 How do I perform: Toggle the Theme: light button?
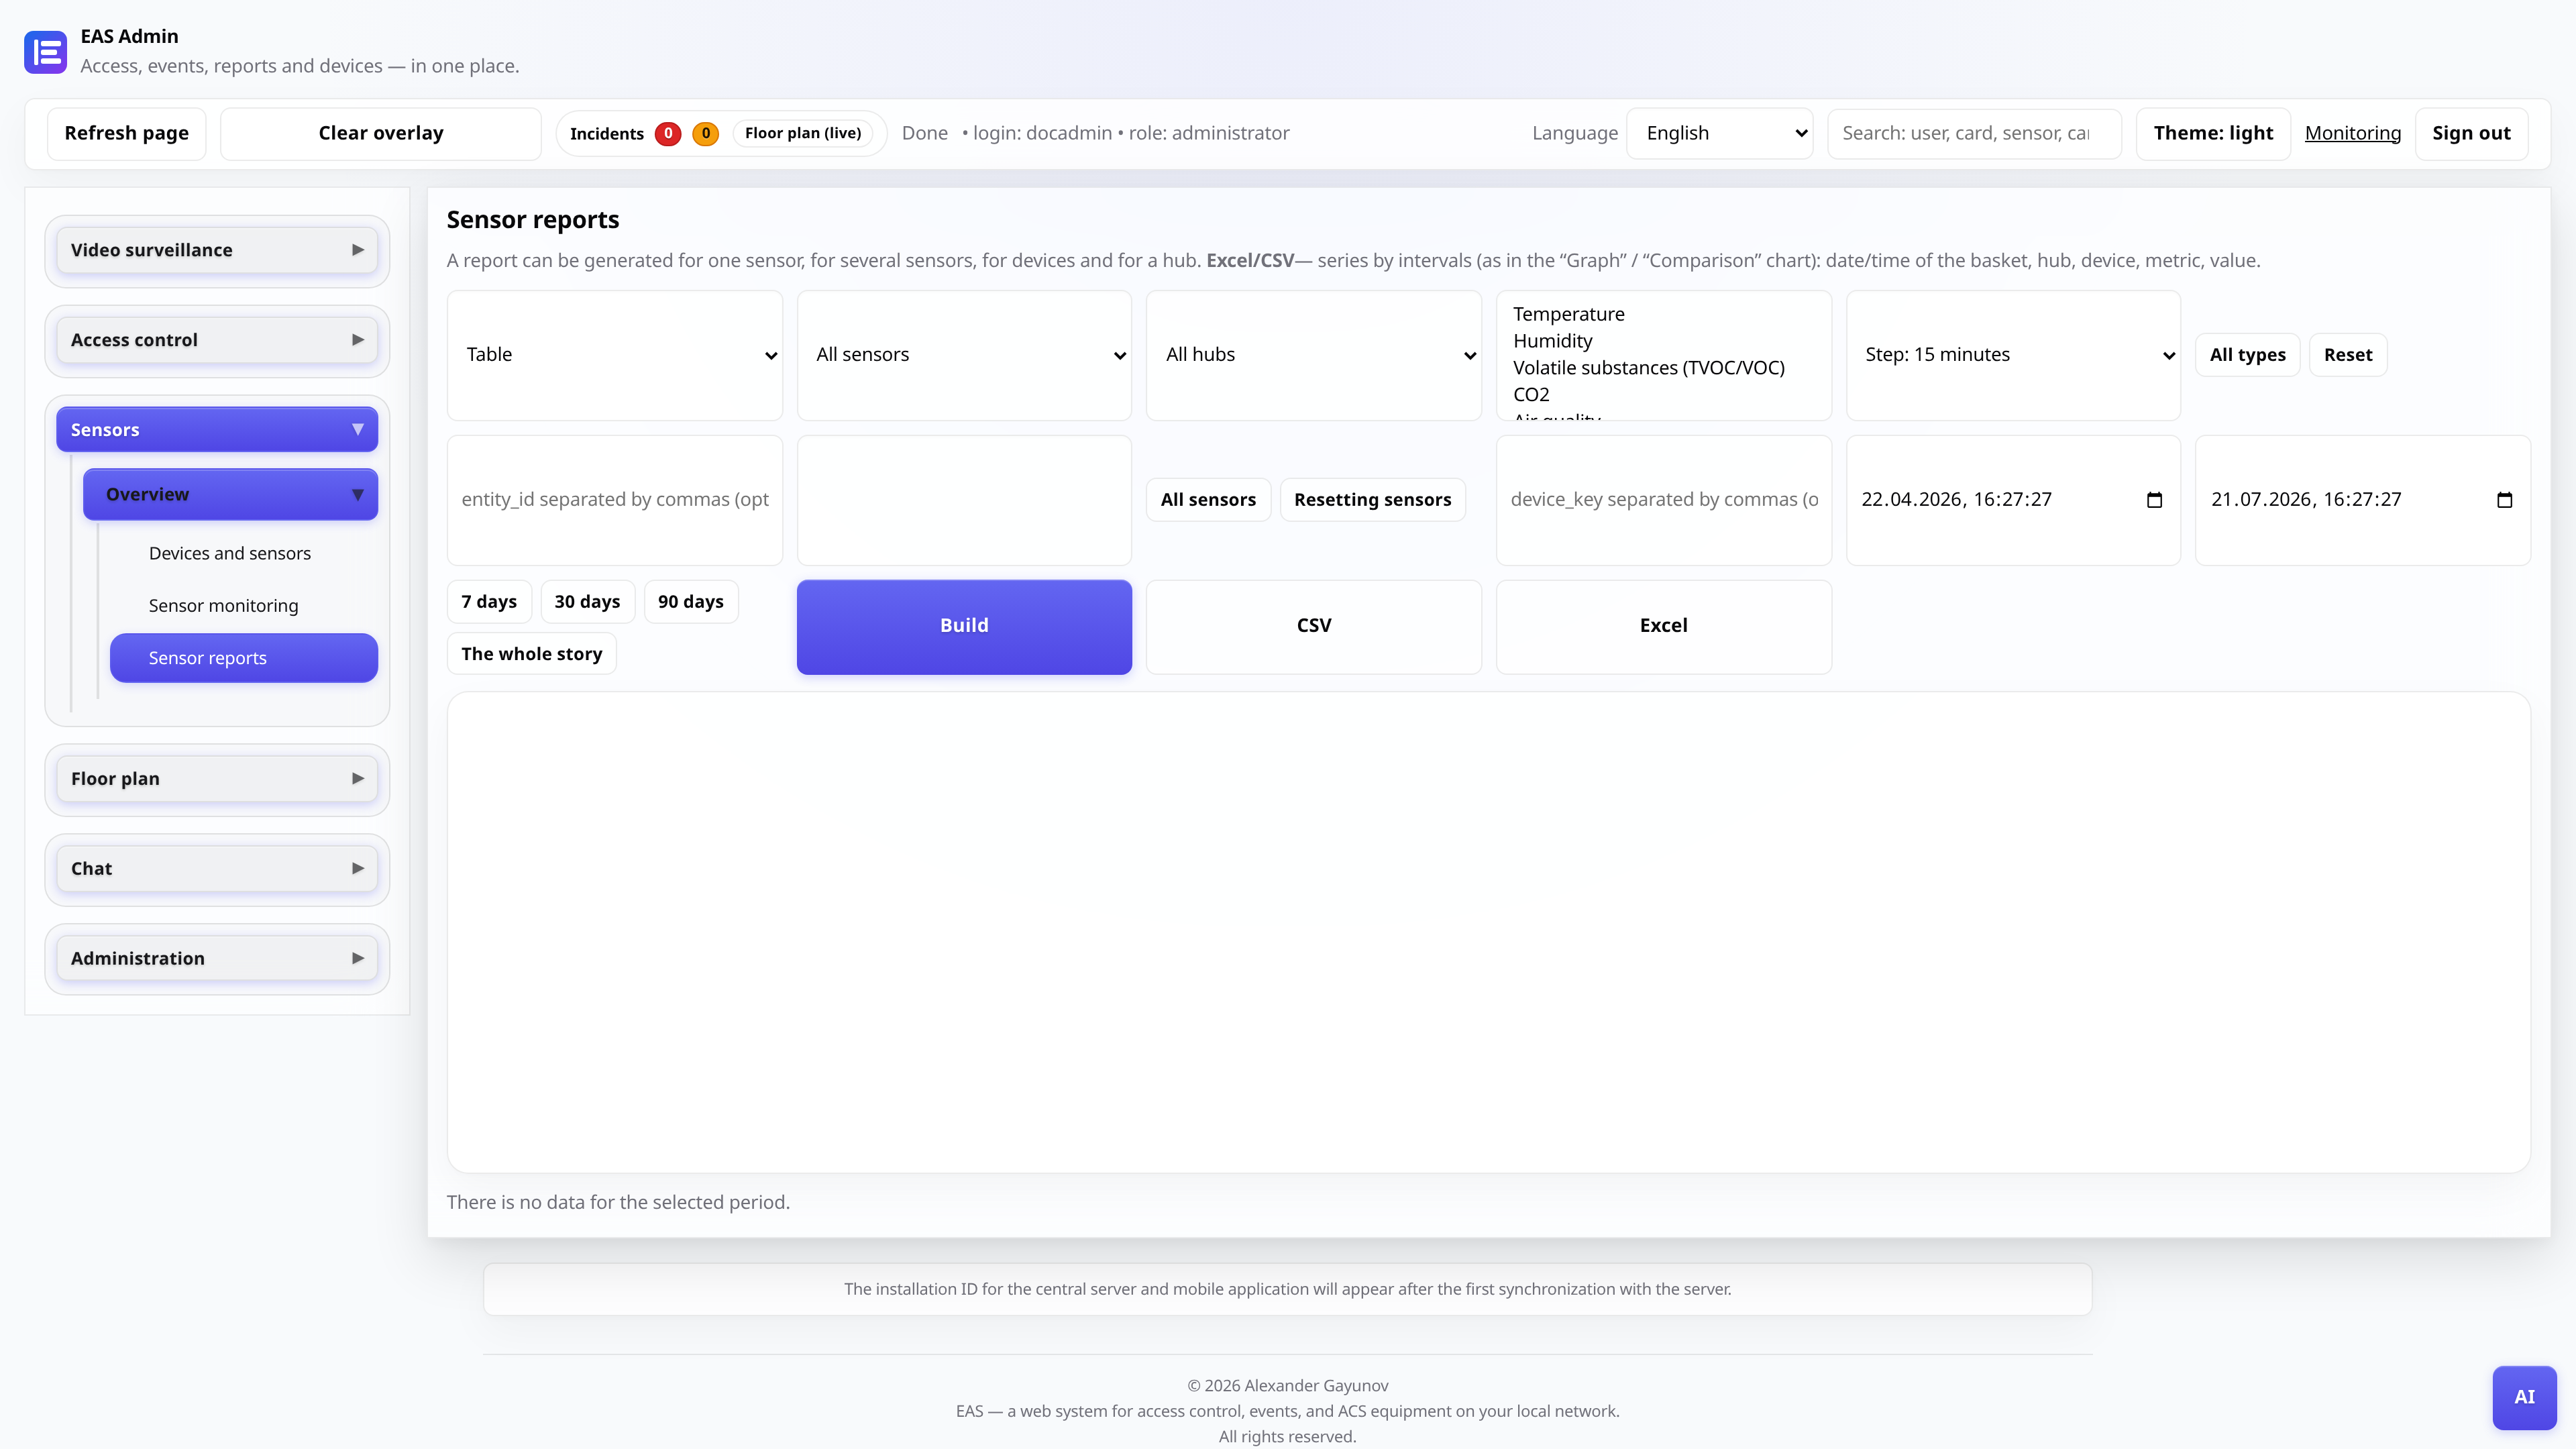pyautogui.click(x=2213, y=133)
